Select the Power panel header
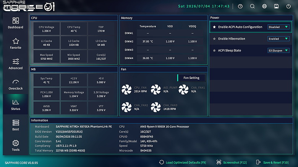This screenshot has height=167, width=298. click(x=251, y=17)
